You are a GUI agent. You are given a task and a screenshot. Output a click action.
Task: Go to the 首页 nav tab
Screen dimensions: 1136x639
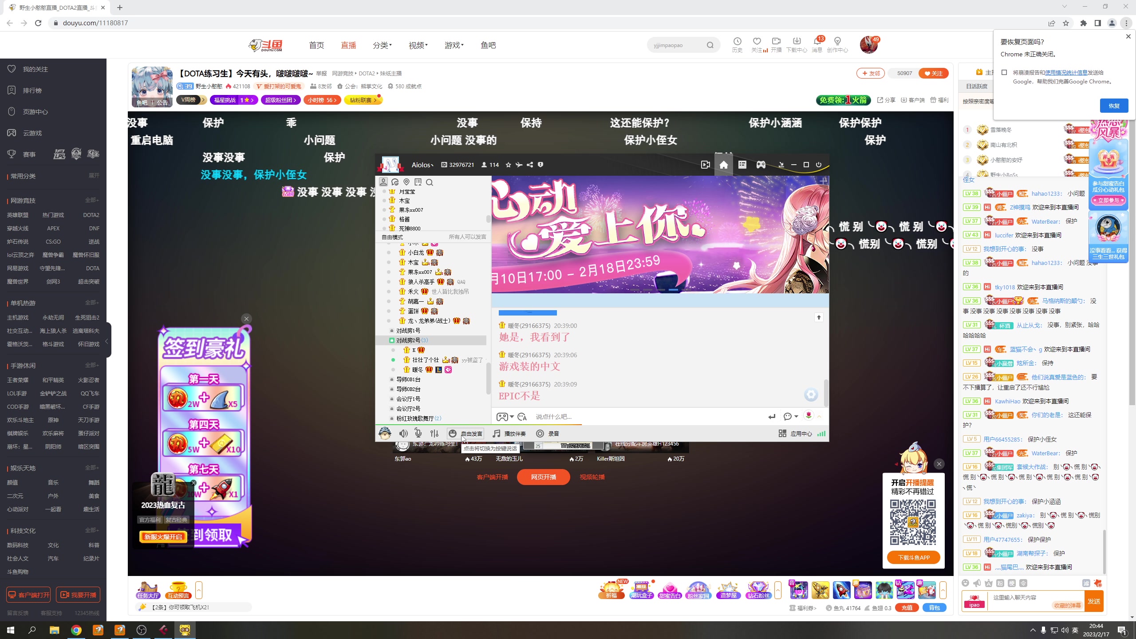click(316, 45)
